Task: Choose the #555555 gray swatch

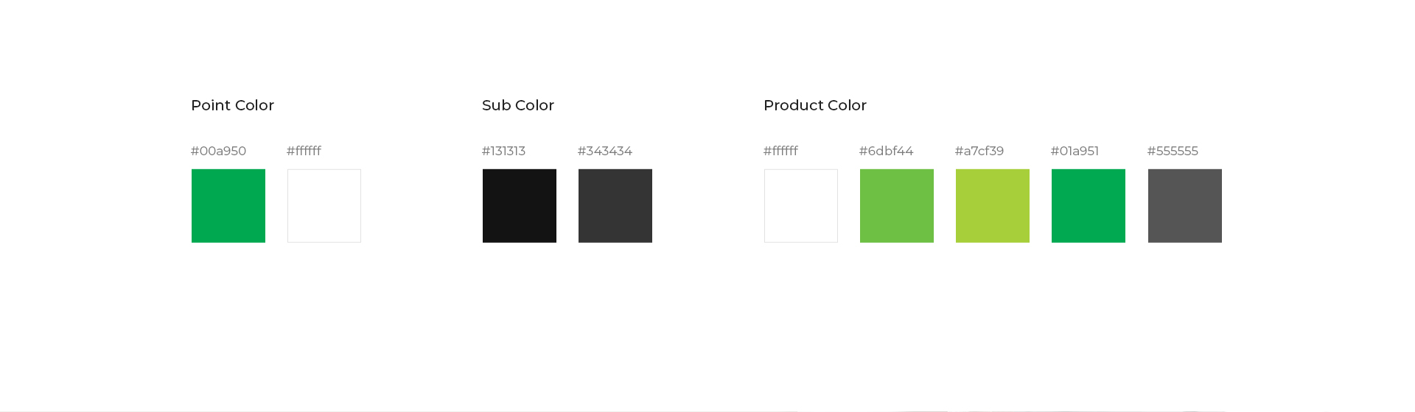Action: click(x=1185, y=206)
